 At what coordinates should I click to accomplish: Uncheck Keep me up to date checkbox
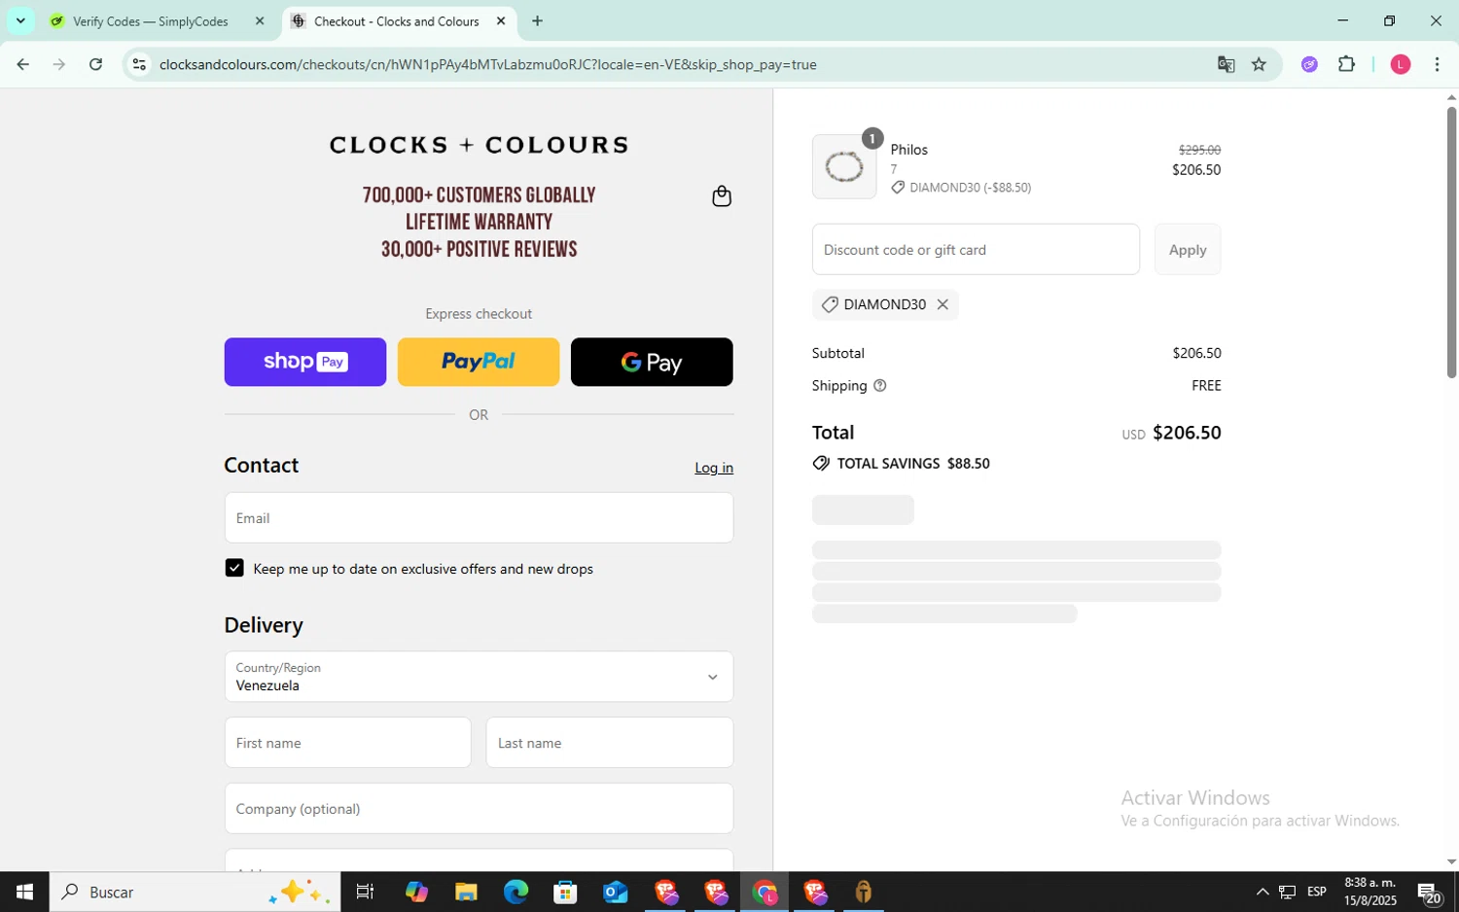(233, 568)
